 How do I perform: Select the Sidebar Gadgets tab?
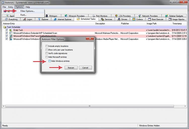click(x=174, y=16)
